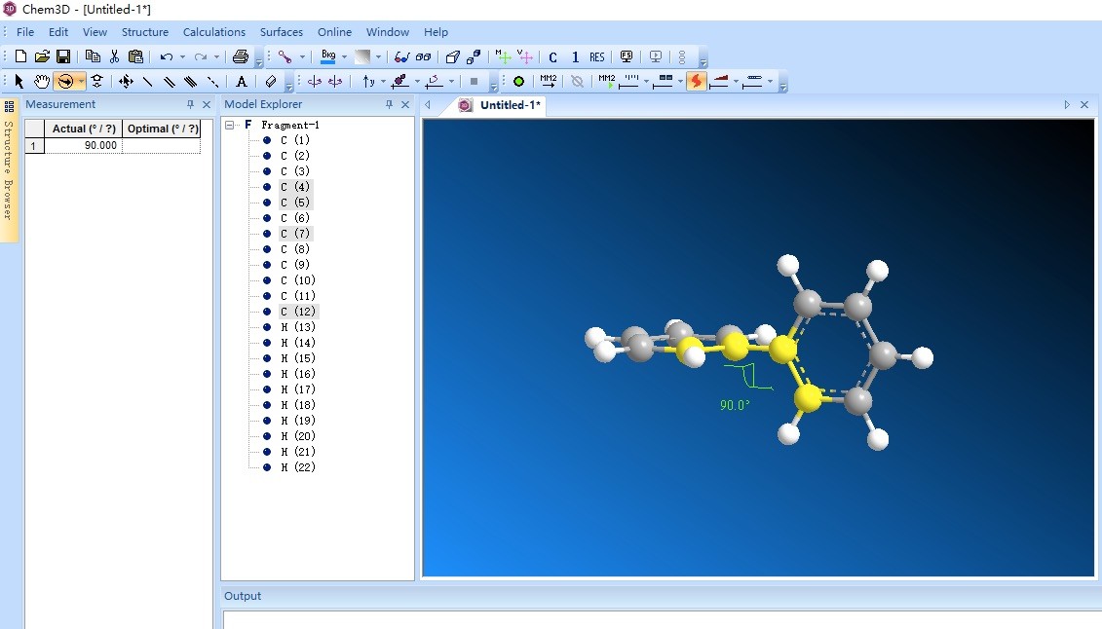Open the dropdown next to the Bkg button
The width and height of the screenshot is (1102, 629).
[343, 56]
